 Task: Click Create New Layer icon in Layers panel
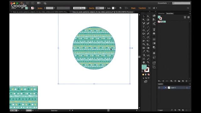click(x=183, y=110)
